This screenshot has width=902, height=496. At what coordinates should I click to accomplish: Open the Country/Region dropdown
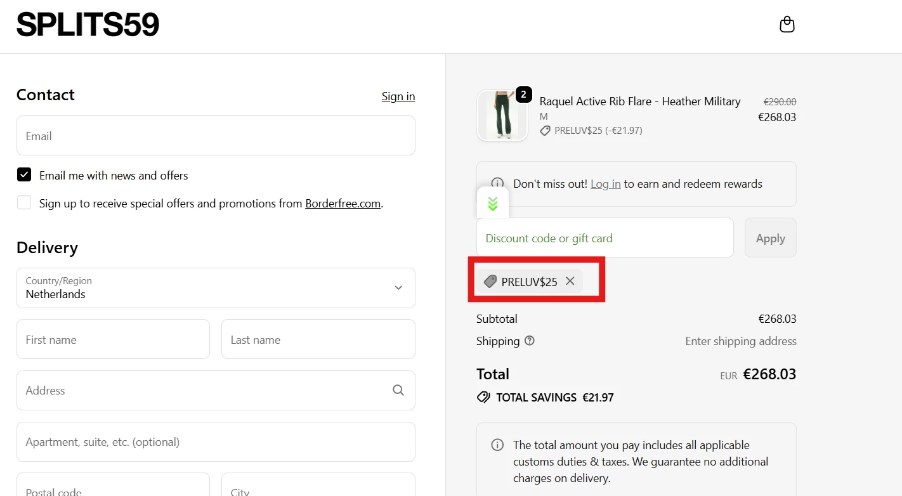tap(216, 288)
